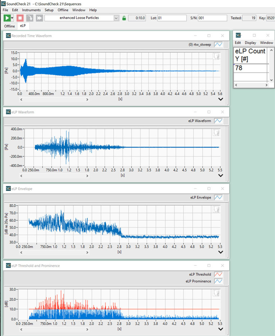Screen dimensions: 275x336
Task: Open the dropdown arrow beside the Play button
Action: click(12, 18)
